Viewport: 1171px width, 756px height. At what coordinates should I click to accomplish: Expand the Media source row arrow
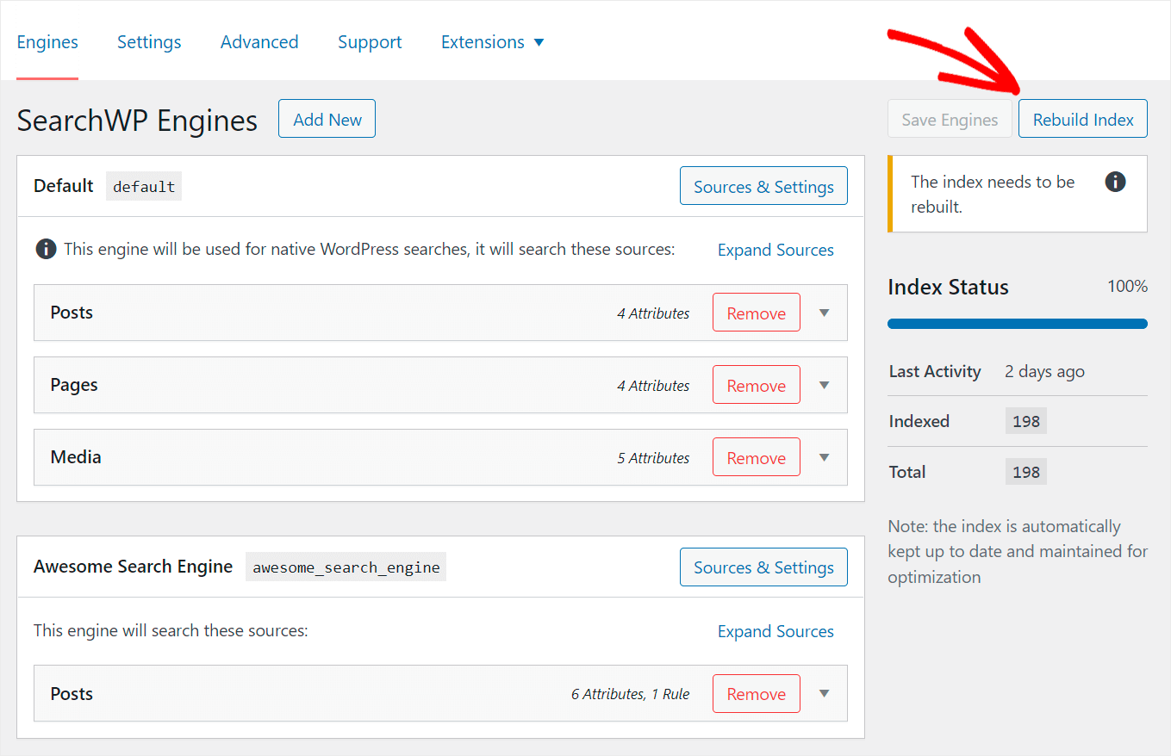(x=825, y=457)
